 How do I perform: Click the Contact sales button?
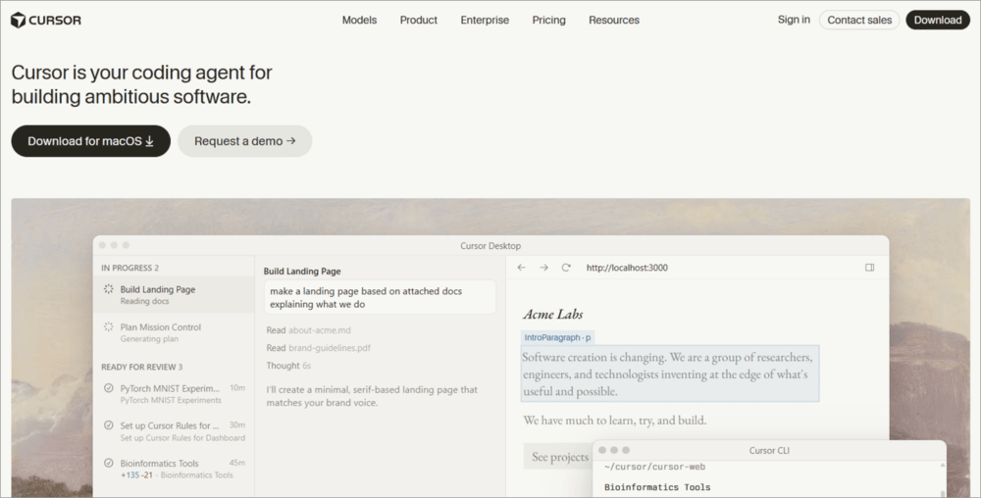[859, 20]
